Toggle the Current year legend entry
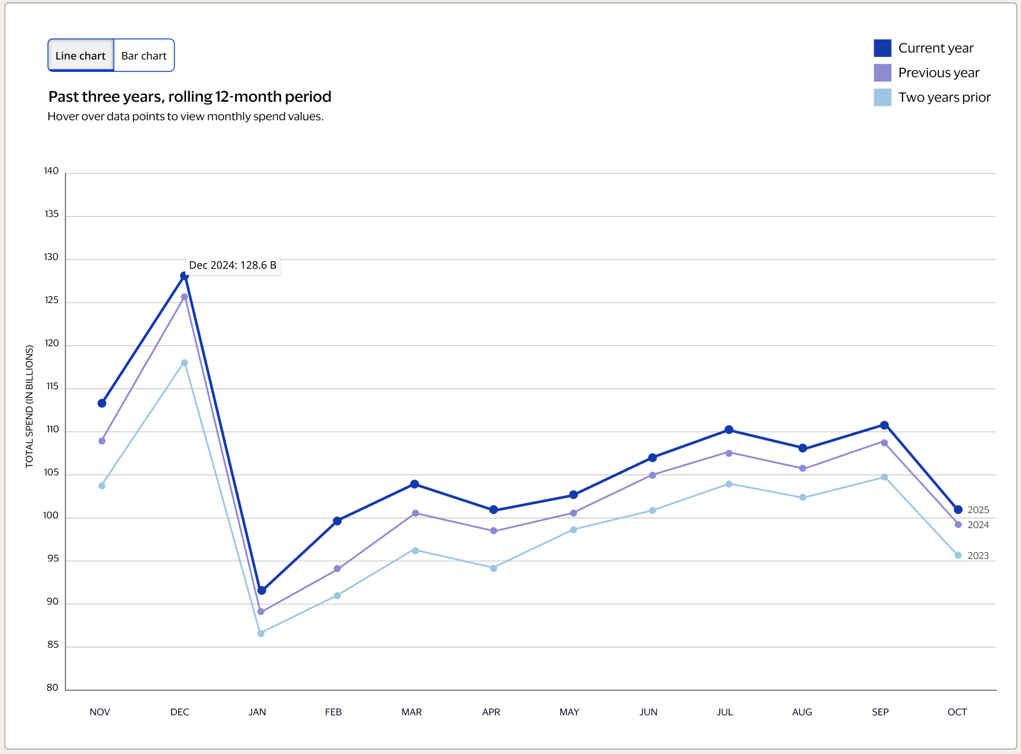The width and height of the screenshot is (1021, 754). click(x=936, y=48)
